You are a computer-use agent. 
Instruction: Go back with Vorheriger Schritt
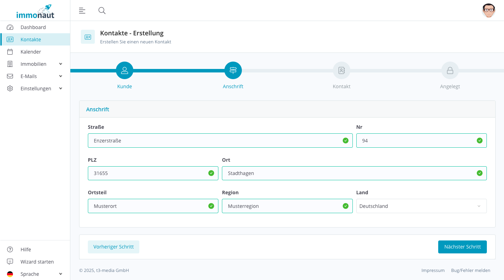click(113, 247)
